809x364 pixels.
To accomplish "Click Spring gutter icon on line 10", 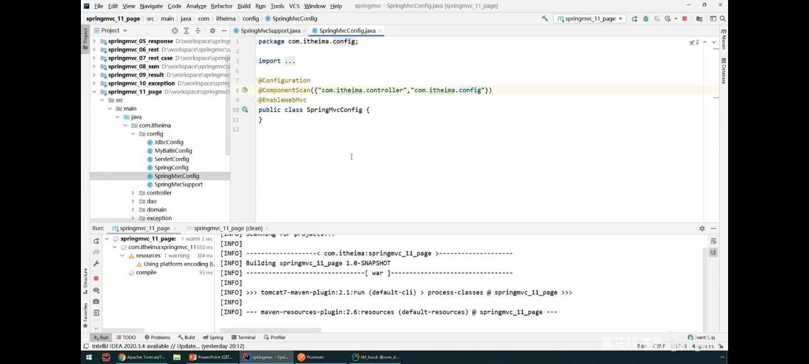I will tap(245, 110).
